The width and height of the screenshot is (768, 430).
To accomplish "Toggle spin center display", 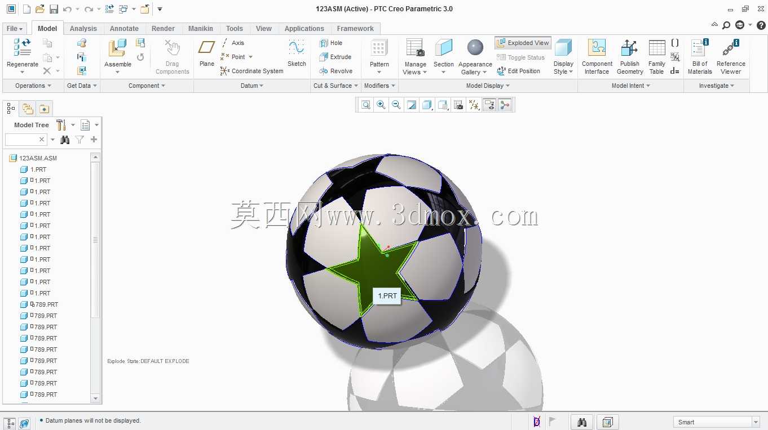I will pyautogui.click(x=505, y=105).
